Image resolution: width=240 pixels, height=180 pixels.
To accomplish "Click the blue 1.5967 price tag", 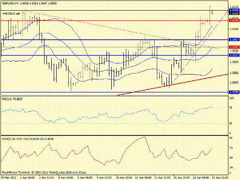I will pos(234,40).
